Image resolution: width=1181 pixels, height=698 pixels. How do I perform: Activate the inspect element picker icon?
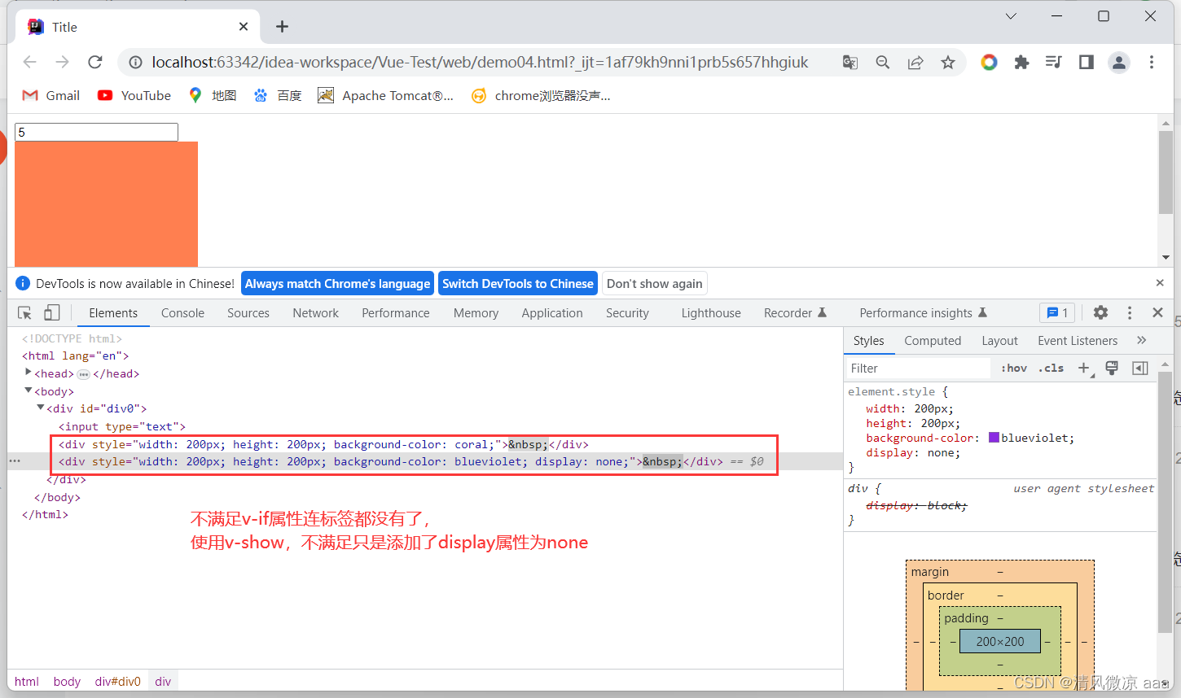click(24, 313)
